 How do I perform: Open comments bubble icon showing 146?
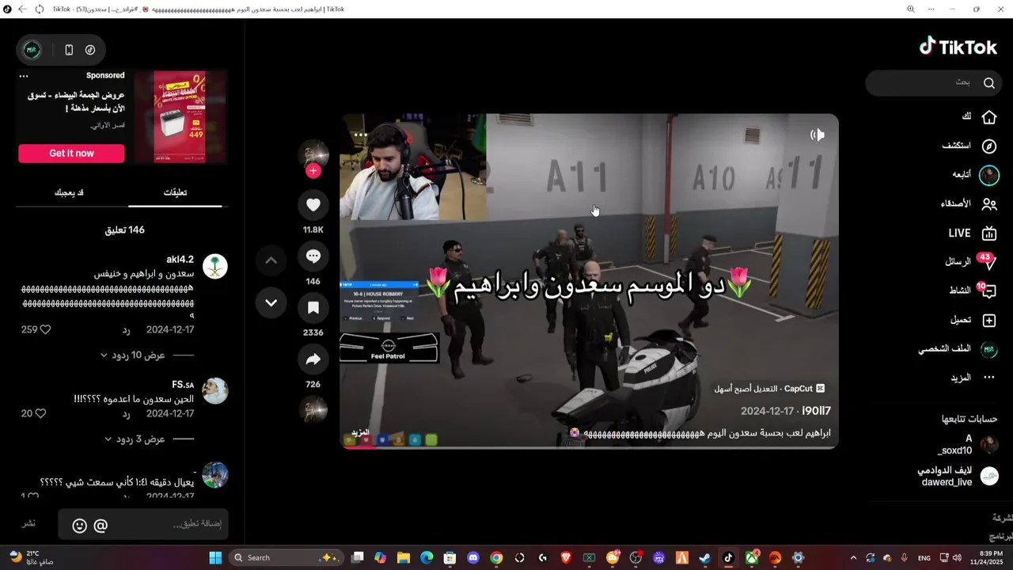coord(313,256)
